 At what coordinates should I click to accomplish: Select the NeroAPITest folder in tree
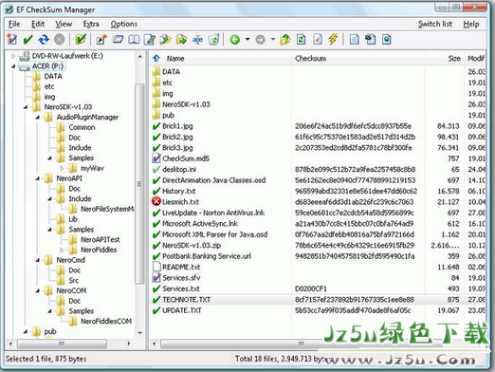tap(101, 239)
